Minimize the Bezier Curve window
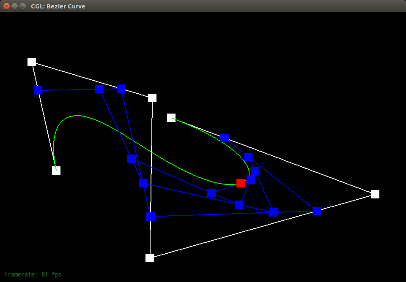 tap(14, 6)
